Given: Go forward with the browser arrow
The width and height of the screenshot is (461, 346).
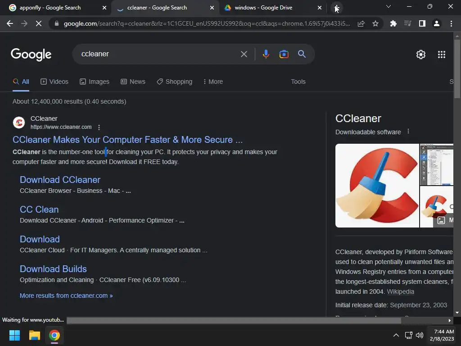Looking at the screenshot, I should (24, 23).
